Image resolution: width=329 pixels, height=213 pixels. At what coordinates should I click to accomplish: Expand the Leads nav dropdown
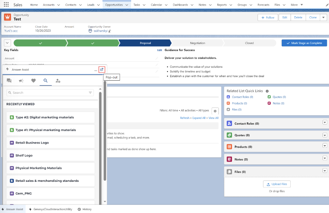coord(98,5)
